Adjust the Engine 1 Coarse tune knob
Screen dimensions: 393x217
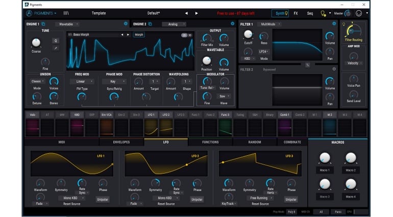pyautogui.click(x=36, y=43)
